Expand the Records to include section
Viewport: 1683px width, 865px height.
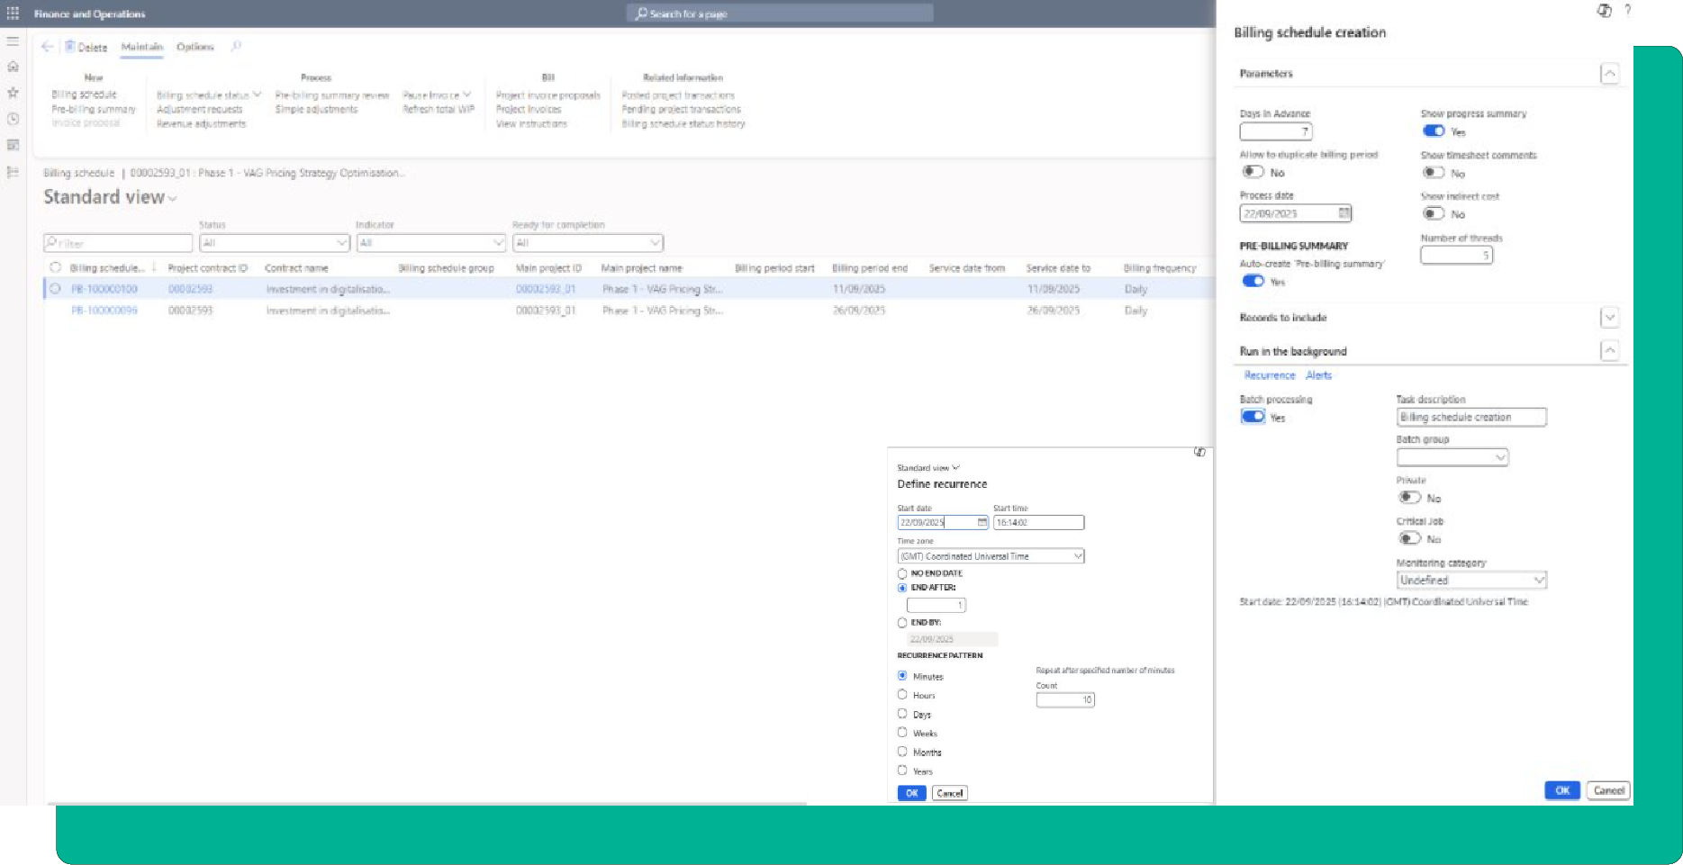(1609, 318)
